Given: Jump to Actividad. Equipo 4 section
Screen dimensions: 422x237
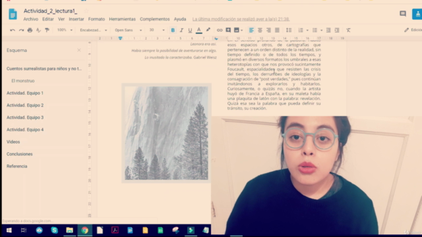Looking at the screenshot, I should [25, 130].
